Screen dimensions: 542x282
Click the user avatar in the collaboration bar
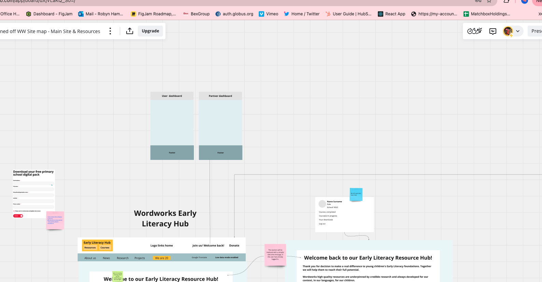508,31
